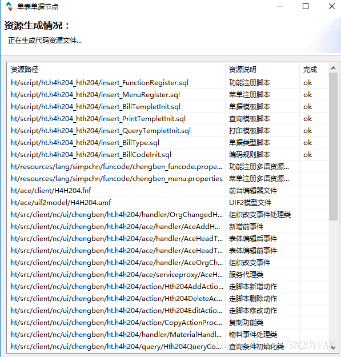Click scrollbar up arrow in resource table
Screen dimensions: 341x357
(x=333, y=68)
